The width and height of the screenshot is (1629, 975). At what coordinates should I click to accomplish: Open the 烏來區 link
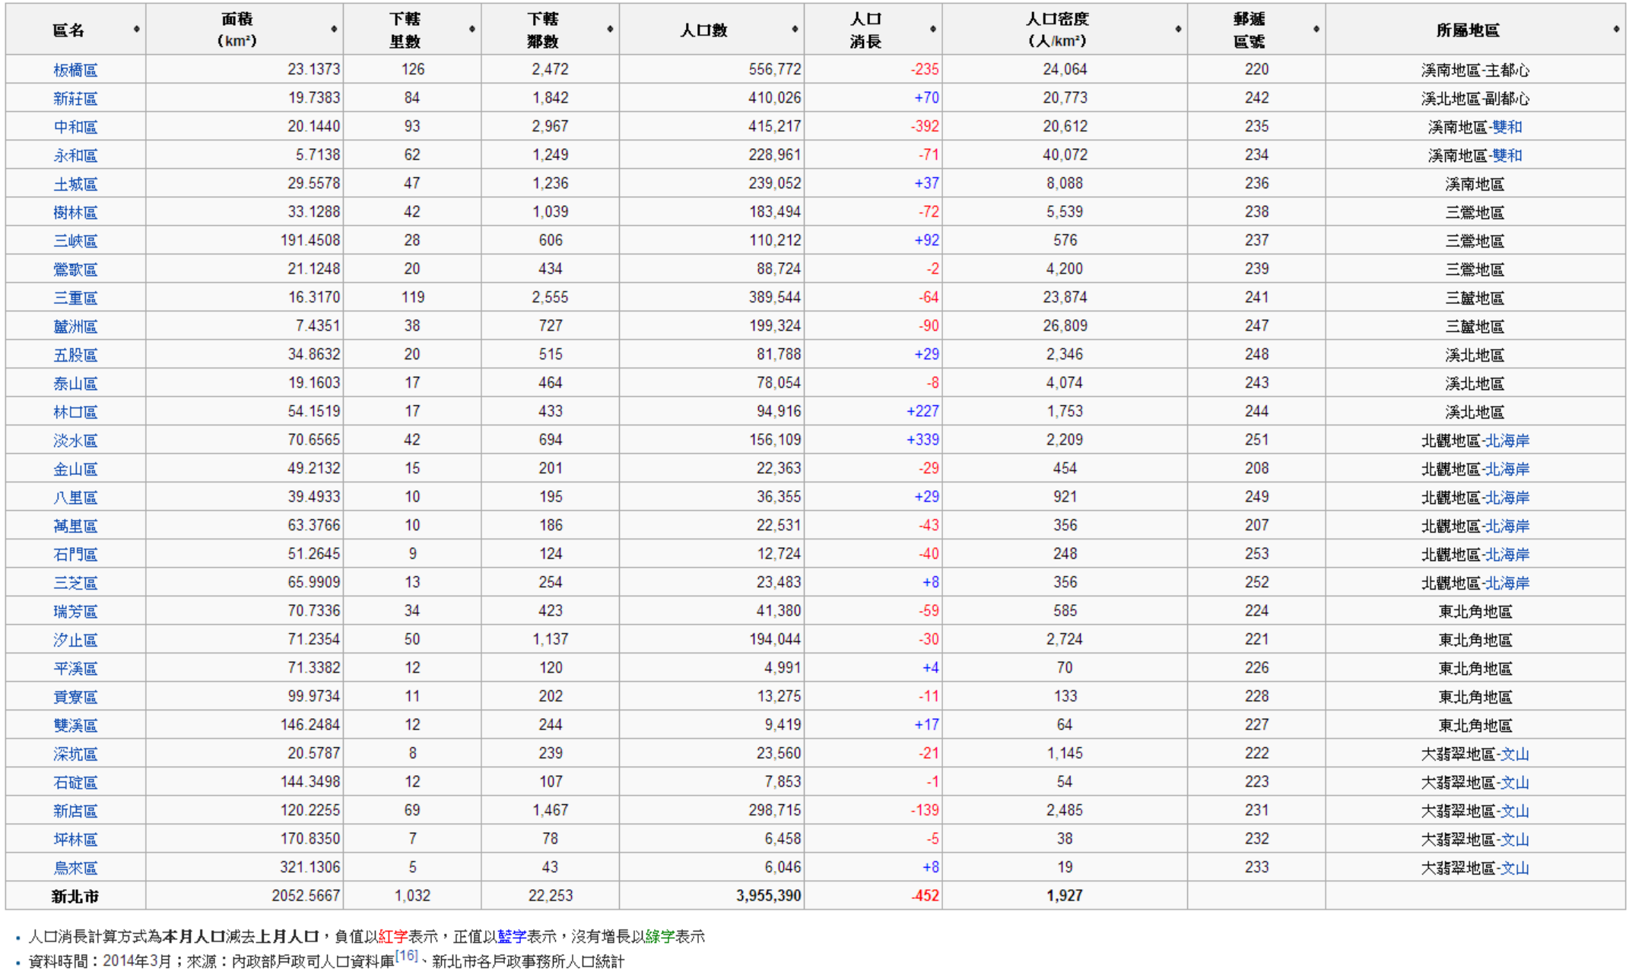point(75,868)
